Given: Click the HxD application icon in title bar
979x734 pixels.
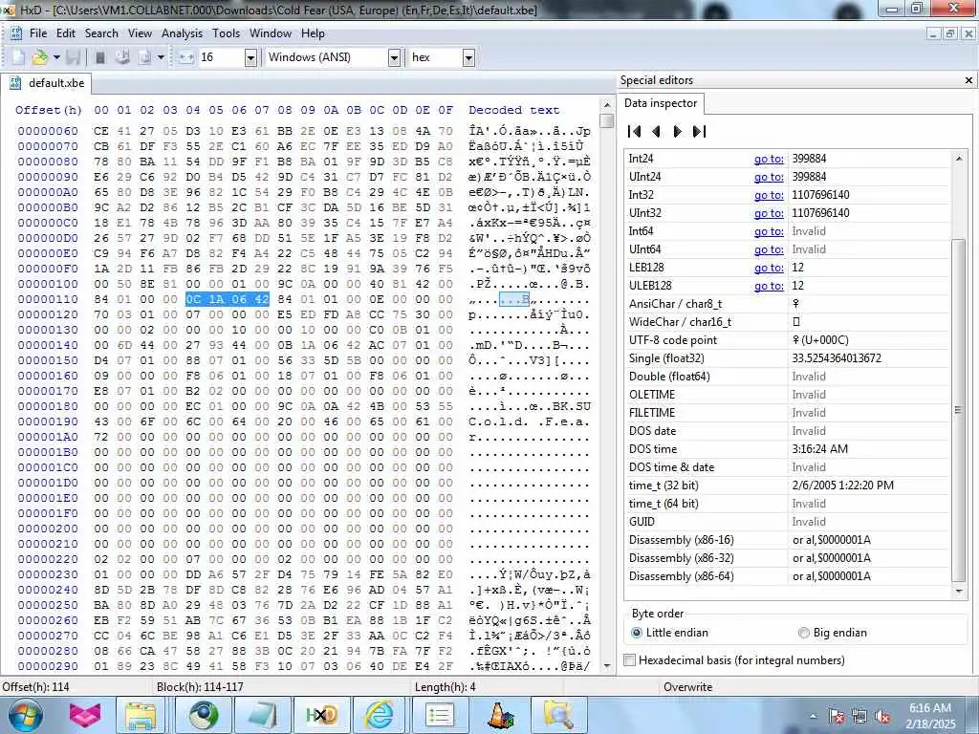Looking at the screenshot, I should pos(8,10).
